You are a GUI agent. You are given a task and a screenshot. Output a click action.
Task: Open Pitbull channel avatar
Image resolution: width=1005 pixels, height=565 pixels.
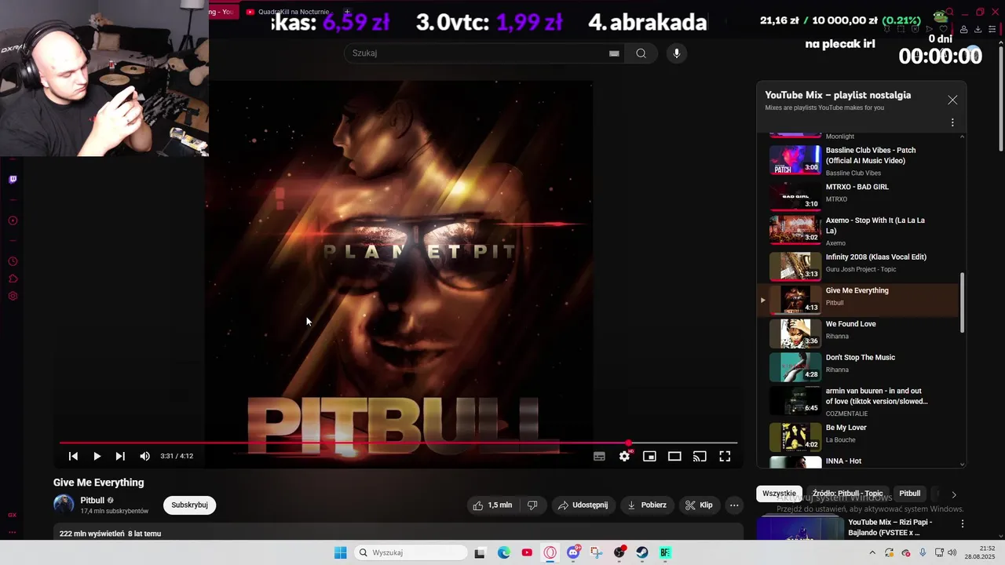[64, 505]
